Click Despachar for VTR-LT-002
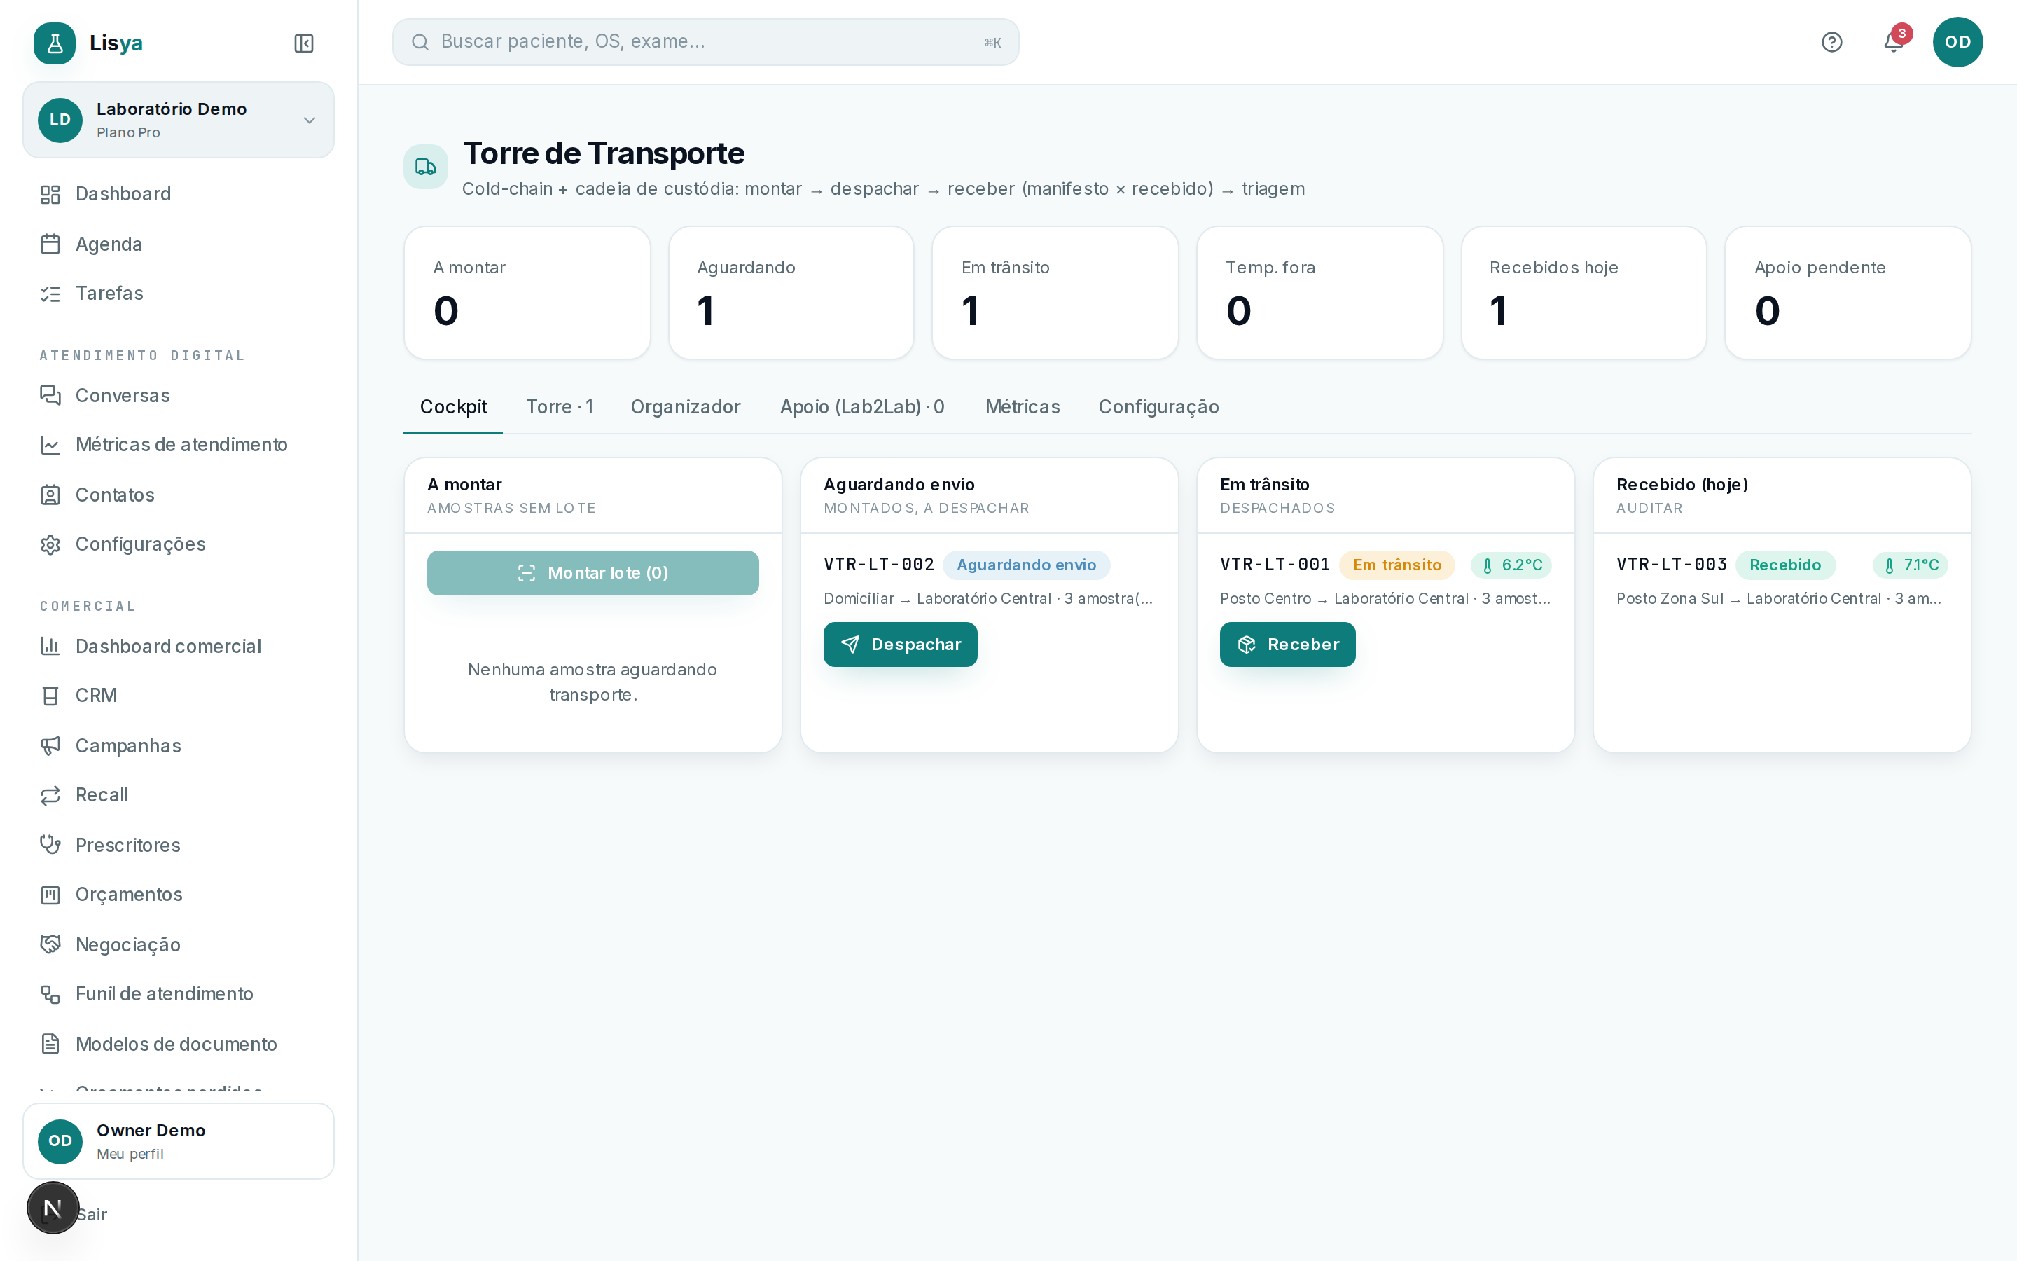The height and width of the screenshot is (1261, 2017). point(900,645)
